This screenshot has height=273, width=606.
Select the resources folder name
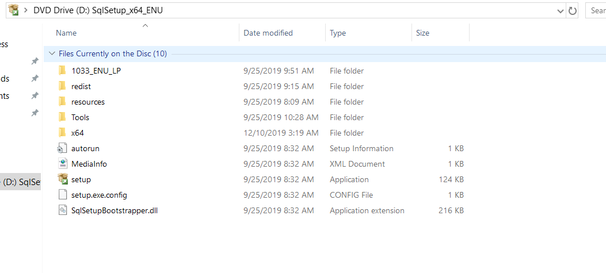88,102
